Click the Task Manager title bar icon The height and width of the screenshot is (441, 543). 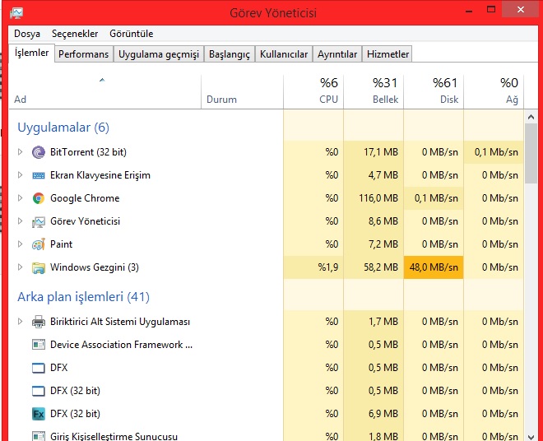[16, 13]
